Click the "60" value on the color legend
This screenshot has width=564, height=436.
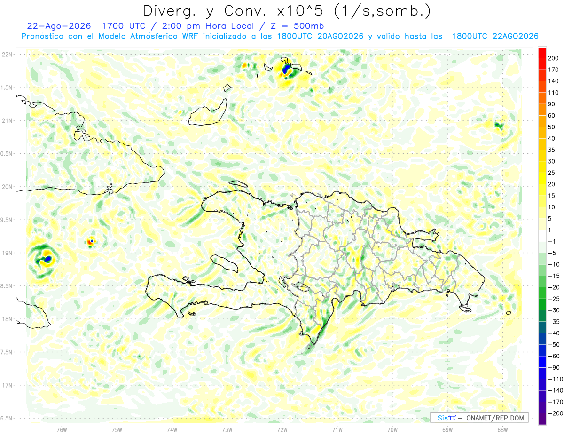coord(552,116)
